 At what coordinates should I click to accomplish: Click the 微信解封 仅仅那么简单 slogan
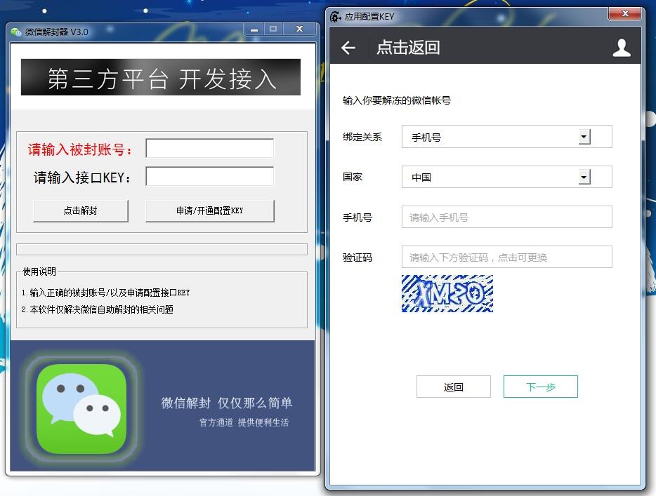(227, 403)
